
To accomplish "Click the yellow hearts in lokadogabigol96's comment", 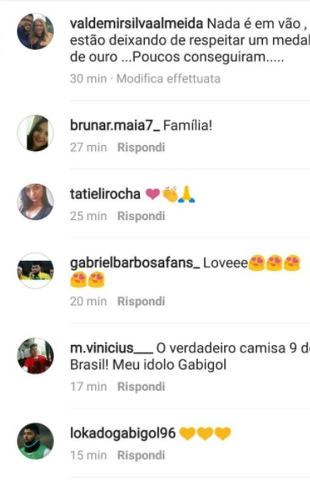I will [205, 434].
